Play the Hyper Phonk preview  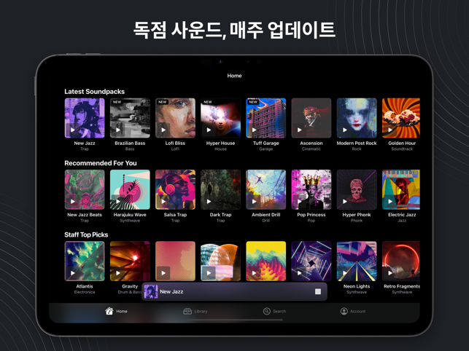tap(345, 202)
